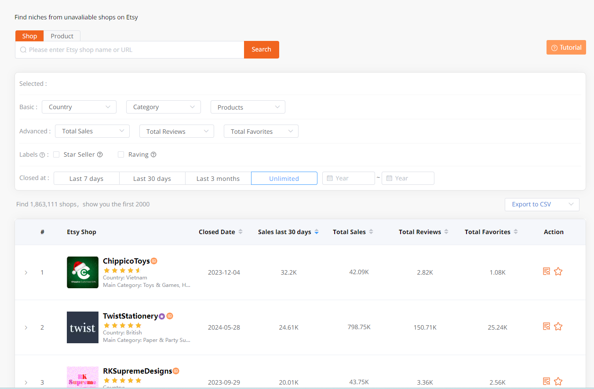Viewport: 594px width, 389px height.
Task: Sort by Closed Date column arrows
Action: coord(241,232)
